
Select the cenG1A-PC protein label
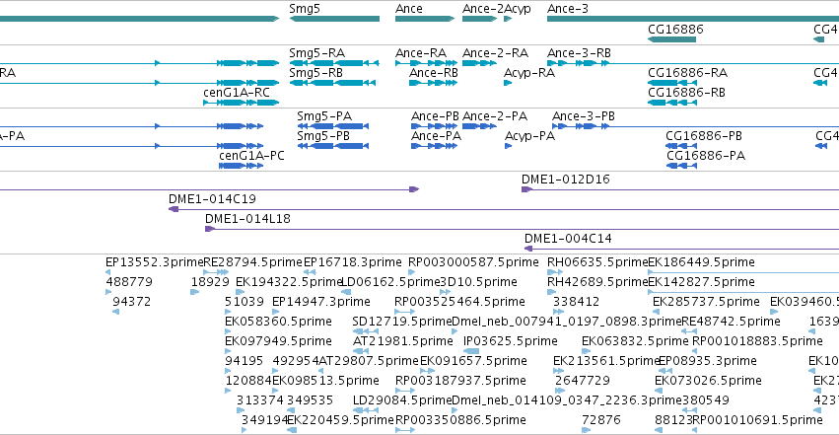(x=251, y=156)
